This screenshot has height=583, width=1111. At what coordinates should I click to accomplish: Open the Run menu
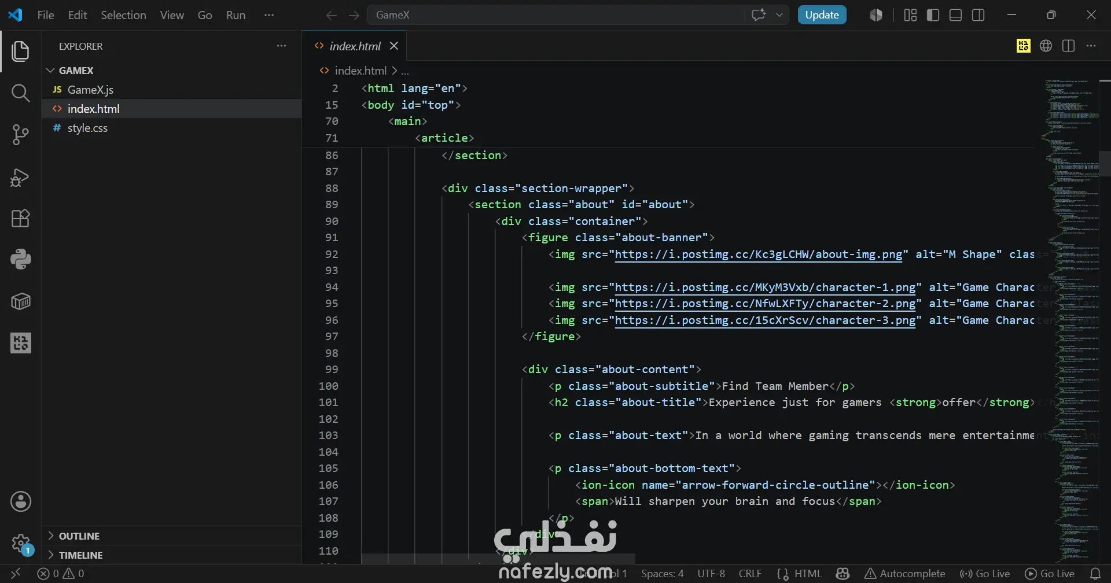pyautogui.click(x=236, y=15)
